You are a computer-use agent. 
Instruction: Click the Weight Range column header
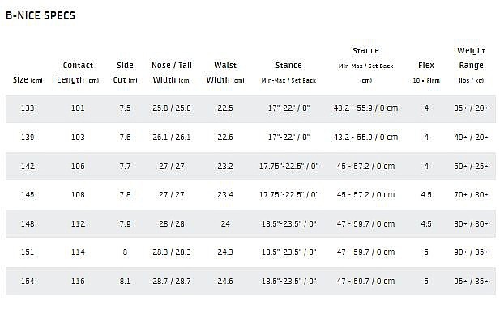coord(472,66)
